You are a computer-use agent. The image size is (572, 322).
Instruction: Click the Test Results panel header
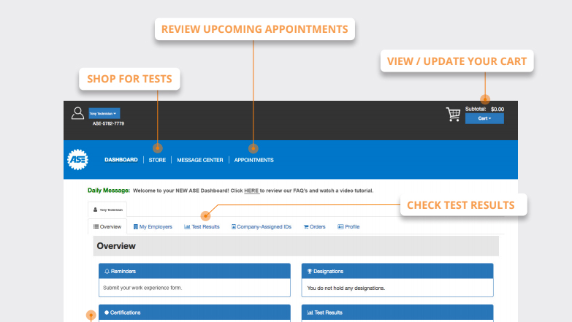click(x=397, y=313)
